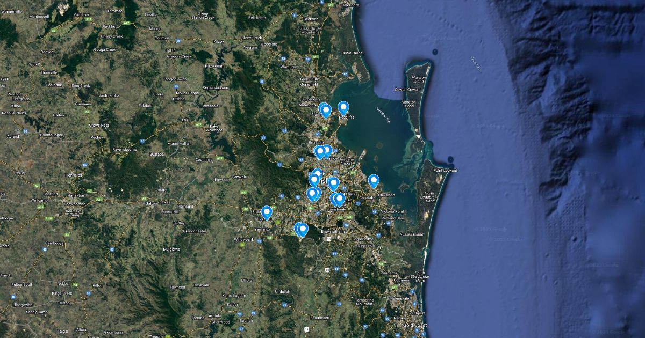The height and width of the screenshot is (338, 645).
Task: Select the Nobby label
Action: coord(63,283)
